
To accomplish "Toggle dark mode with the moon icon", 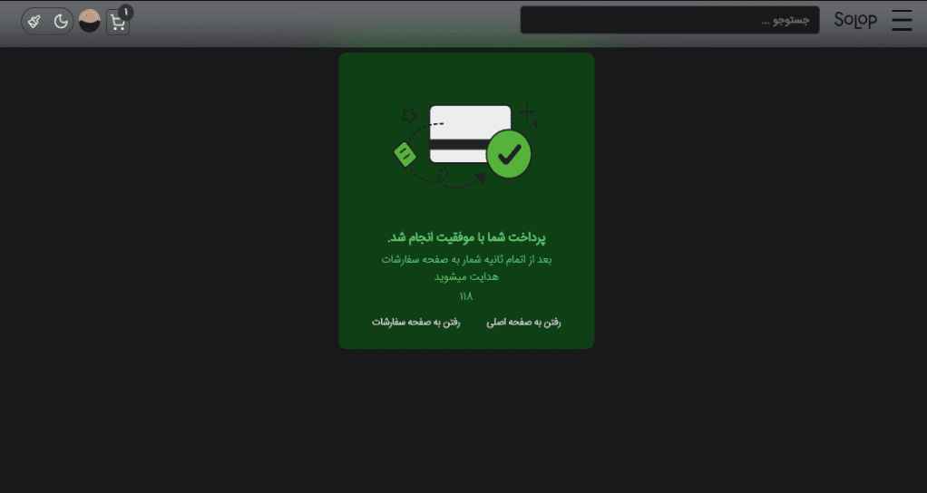I will 61,22.
